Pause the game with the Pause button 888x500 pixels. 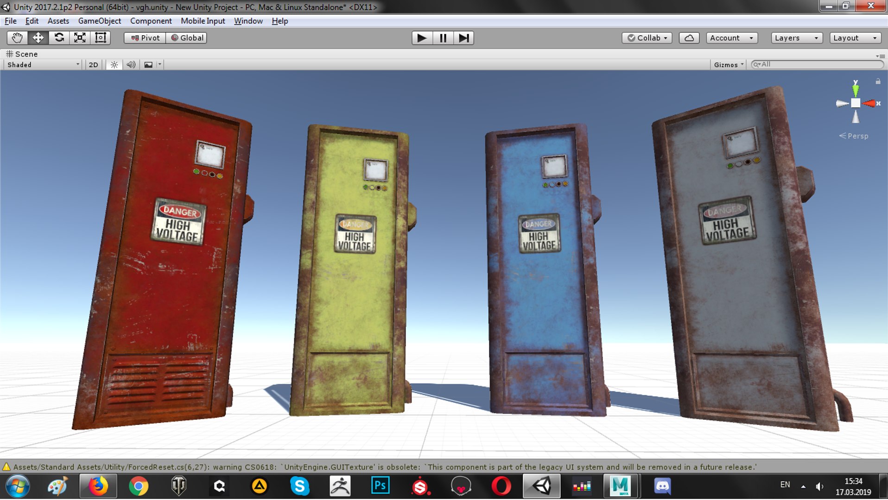[x=443, y=38]
